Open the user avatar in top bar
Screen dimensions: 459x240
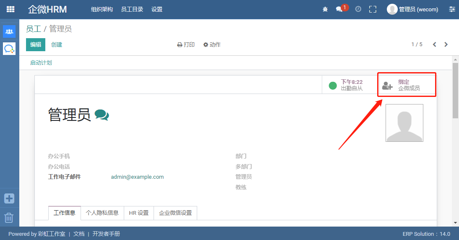pyautogui.click(x=392, y=9)
